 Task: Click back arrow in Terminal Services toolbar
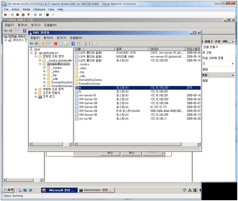pyautogui.click(x=5, y=31)
